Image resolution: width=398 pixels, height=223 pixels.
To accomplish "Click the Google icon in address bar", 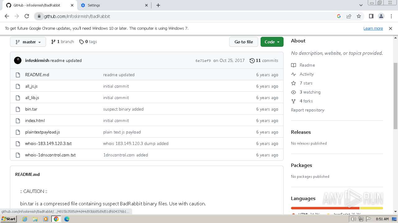I will pyautogui.click(x=339, y=16).
